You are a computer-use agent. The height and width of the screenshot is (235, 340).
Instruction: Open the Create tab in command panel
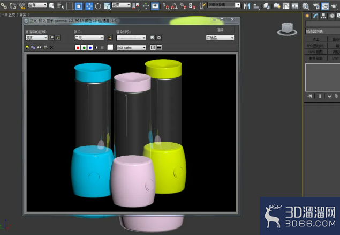(x=307, y=16)
